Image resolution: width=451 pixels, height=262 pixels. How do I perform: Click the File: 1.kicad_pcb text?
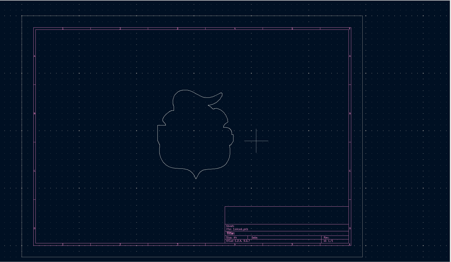tap(237, 229)
